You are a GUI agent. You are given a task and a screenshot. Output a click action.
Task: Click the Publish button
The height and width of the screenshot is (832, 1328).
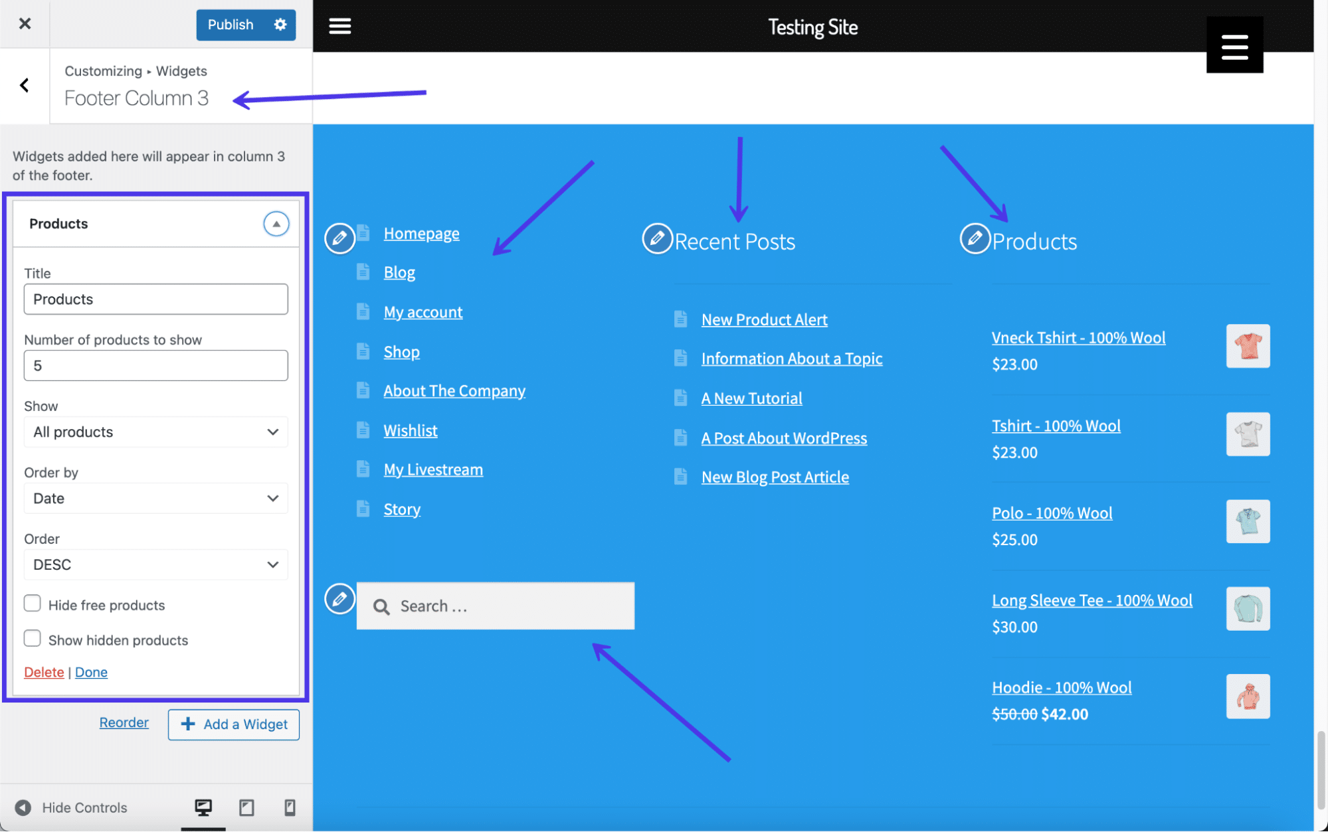(229, 25)
